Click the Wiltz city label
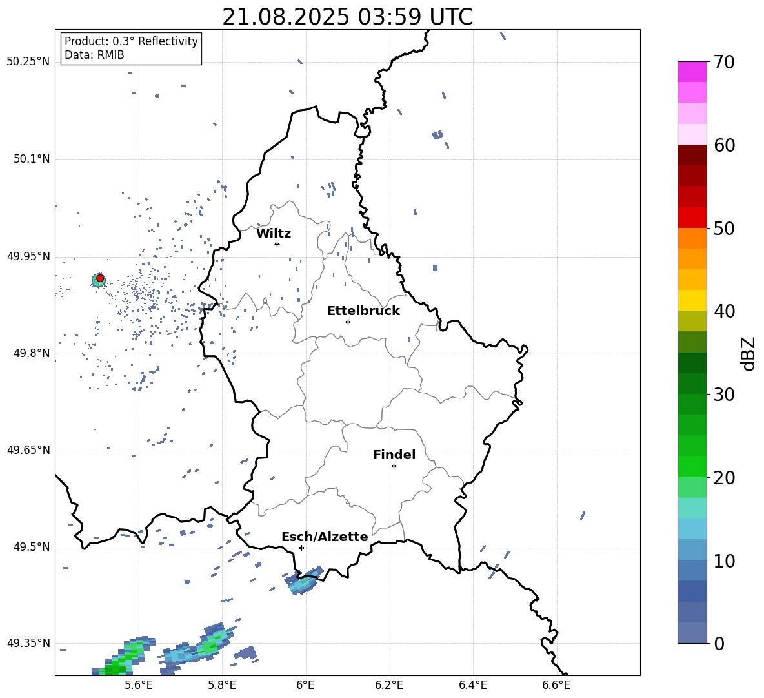This screenshot has height=698, width=764. (274, 234)
